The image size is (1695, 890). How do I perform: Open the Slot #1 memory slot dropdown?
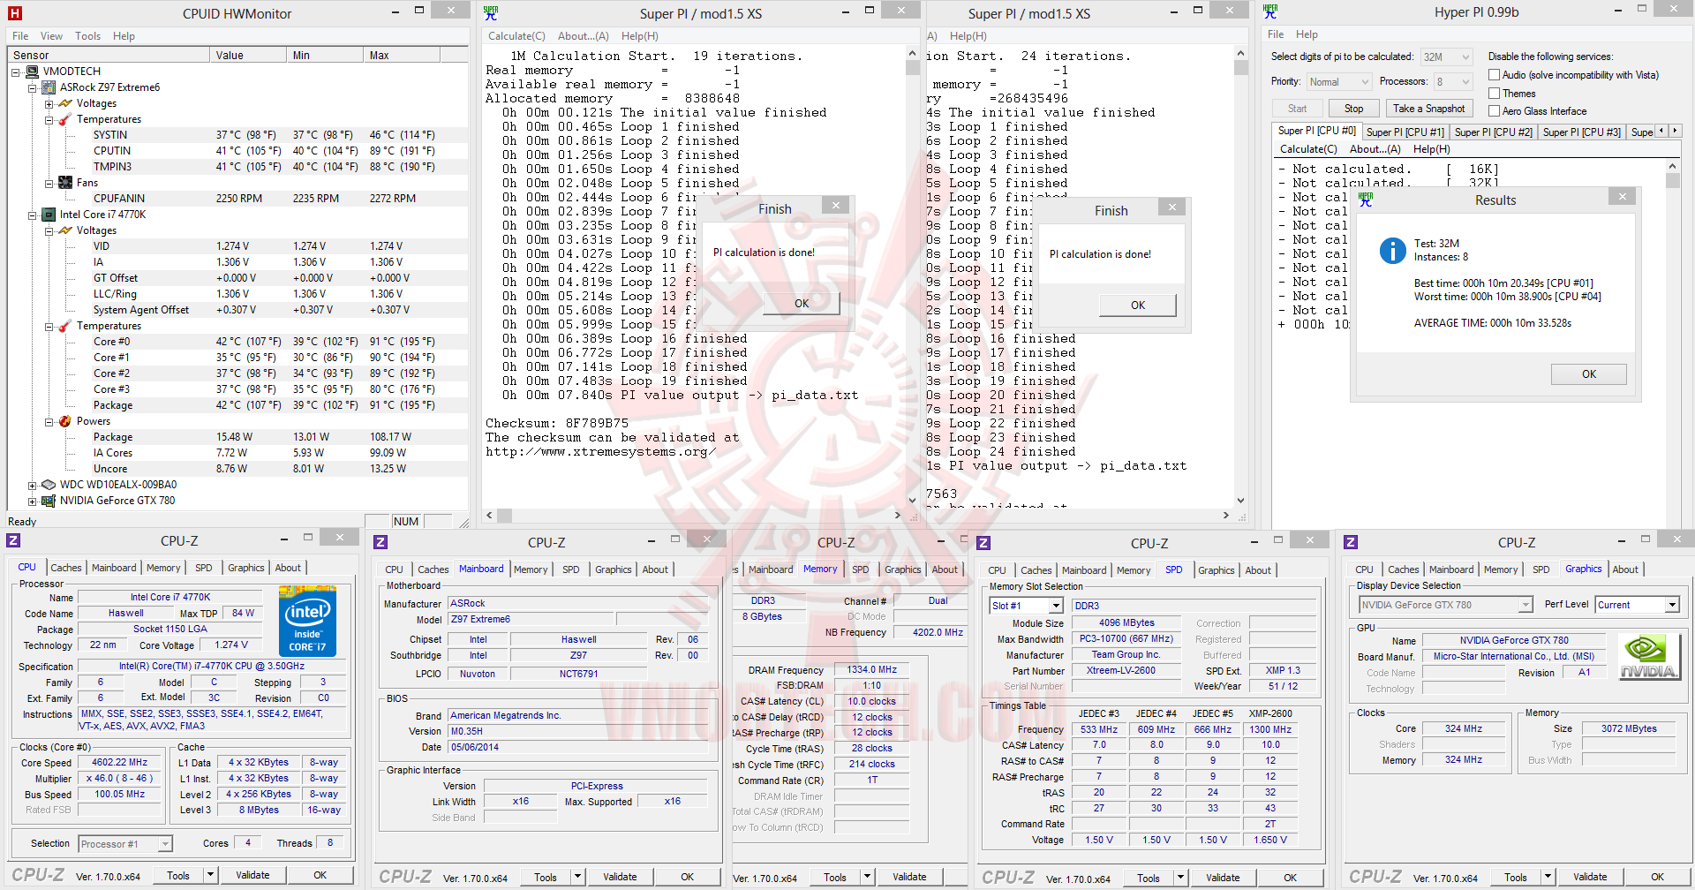[1026, 606]
